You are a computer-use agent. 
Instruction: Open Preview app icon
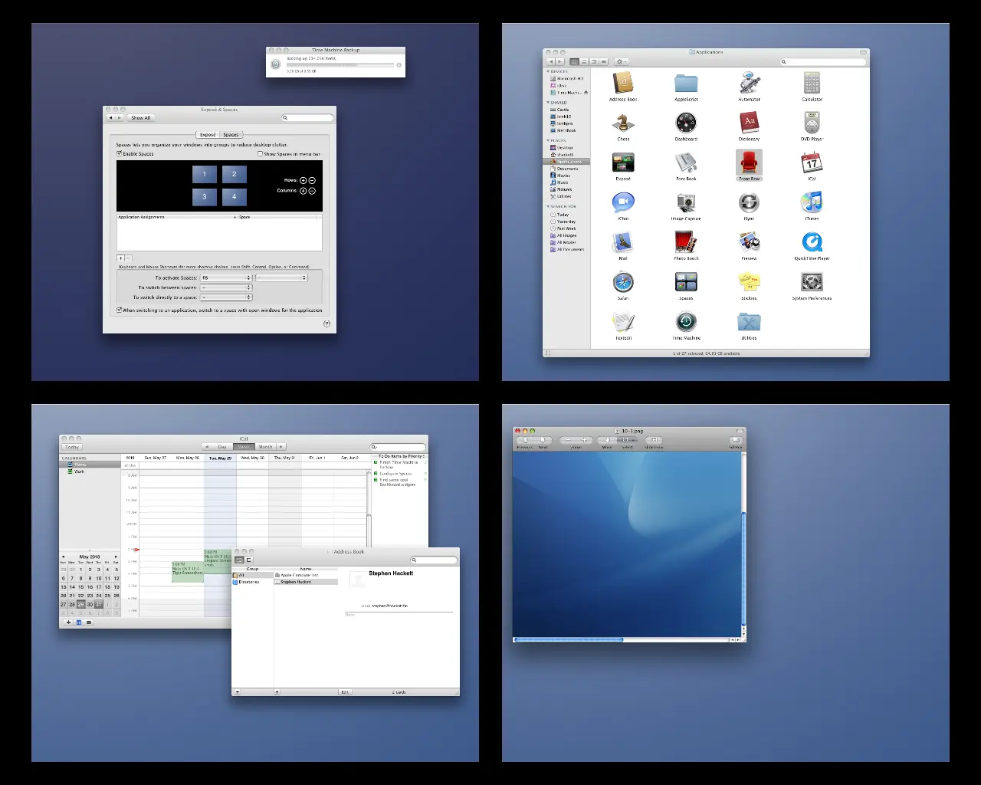pyautogui.click(x=749, y=242)
